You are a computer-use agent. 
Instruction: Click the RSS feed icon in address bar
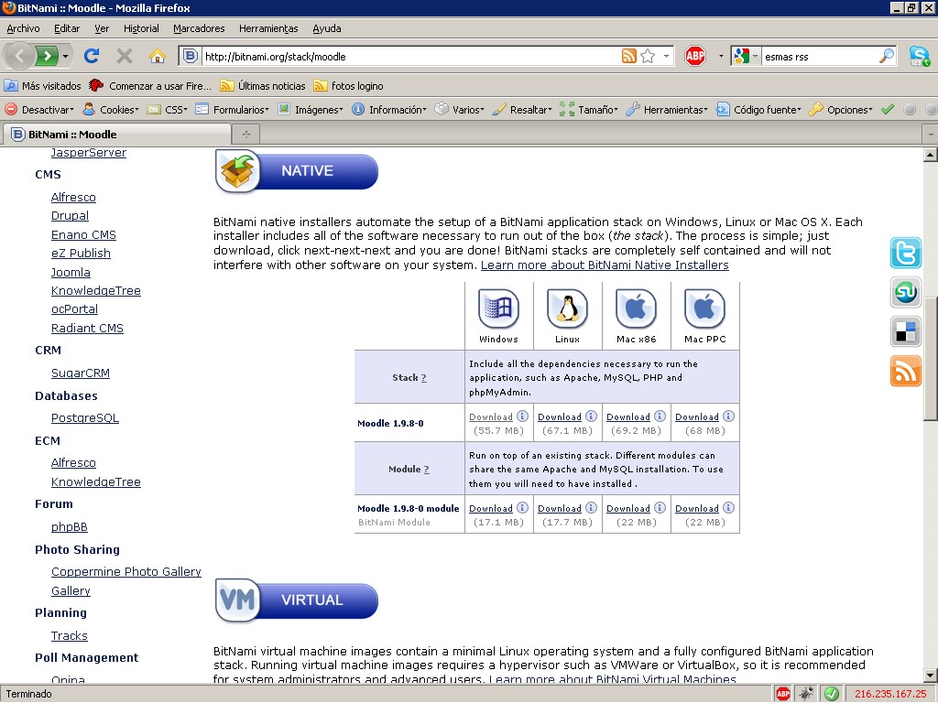pyautogui.click(x=628, y=56)
